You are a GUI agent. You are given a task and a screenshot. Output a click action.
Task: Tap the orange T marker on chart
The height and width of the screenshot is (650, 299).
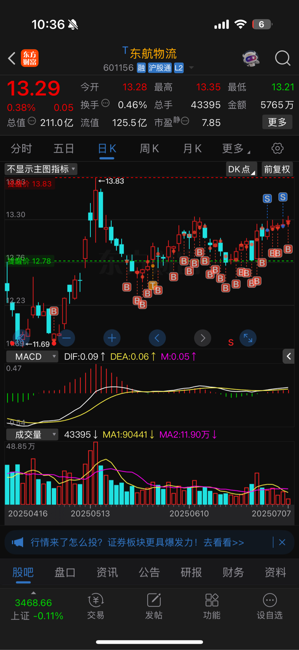[x=152, y=286]
